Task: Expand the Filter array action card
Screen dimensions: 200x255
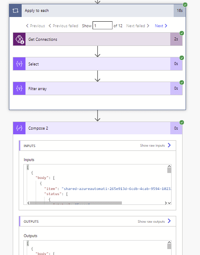Action: pos(98,88)
